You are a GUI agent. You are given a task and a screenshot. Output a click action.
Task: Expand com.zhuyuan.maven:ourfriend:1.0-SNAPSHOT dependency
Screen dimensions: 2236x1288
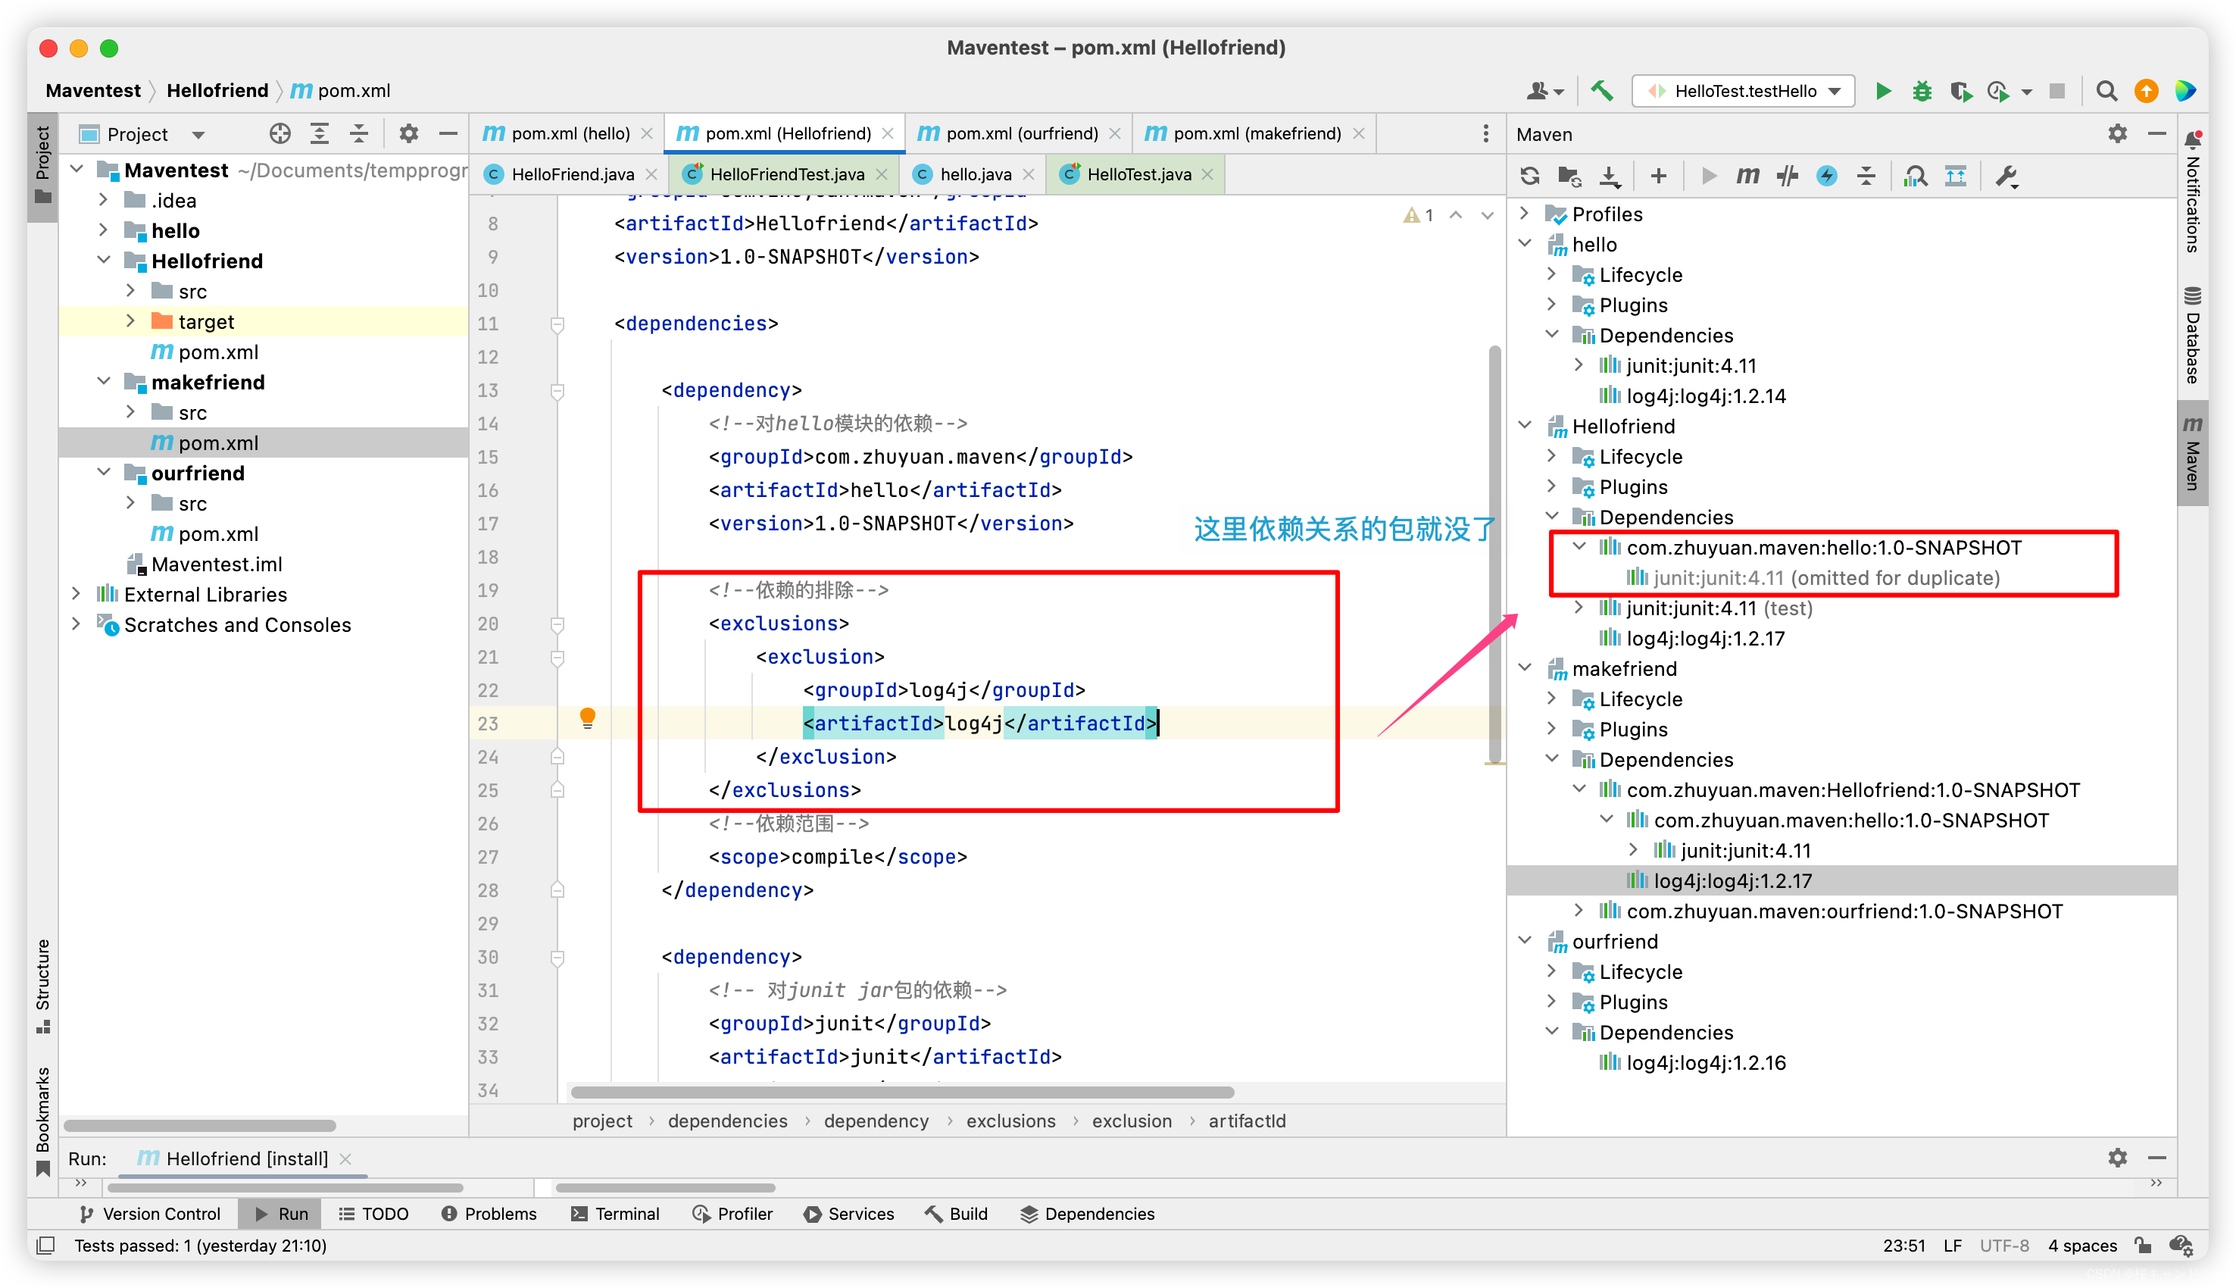pyautogui.click(x=1579, y=910)
